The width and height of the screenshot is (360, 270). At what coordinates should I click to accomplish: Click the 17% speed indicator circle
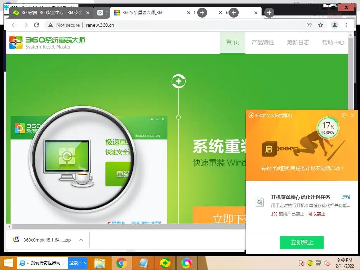328,128
